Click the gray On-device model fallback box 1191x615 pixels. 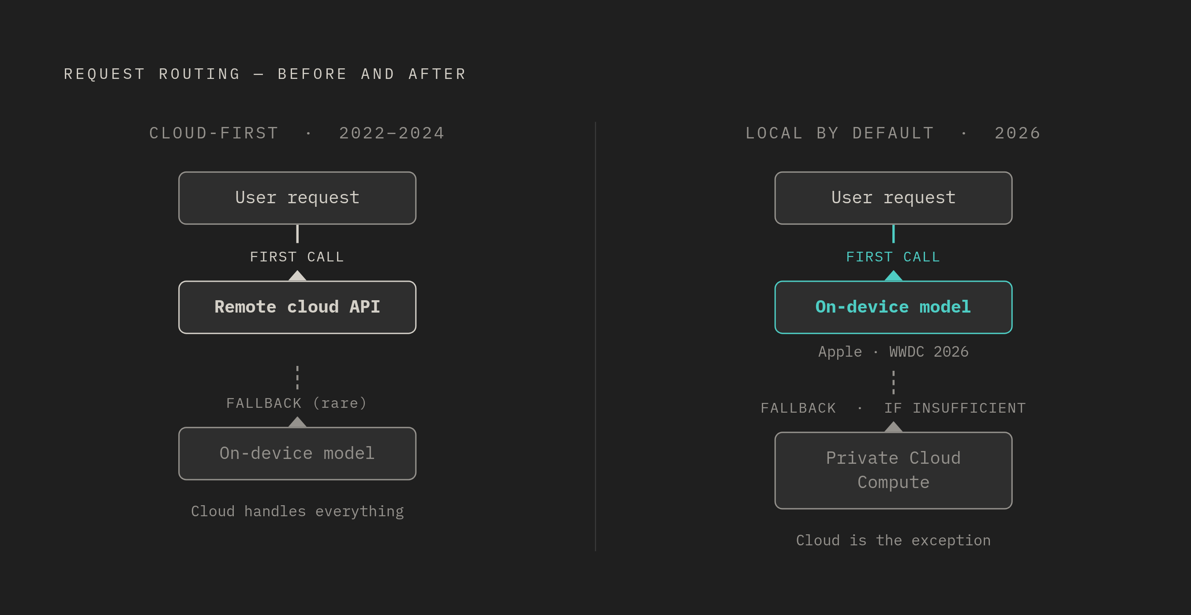[297, 453]
